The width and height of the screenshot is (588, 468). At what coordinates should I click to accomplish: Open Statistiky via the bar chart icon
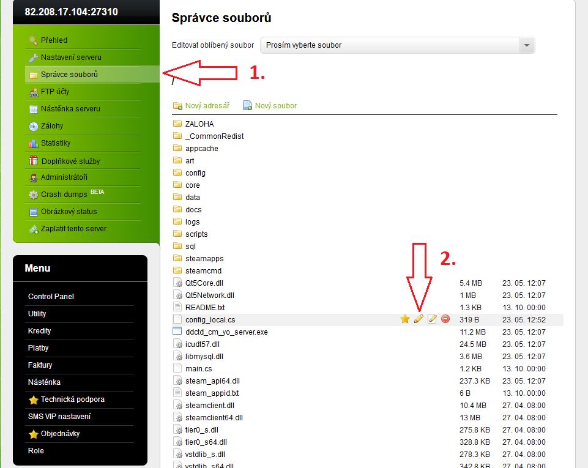click(x=57, y=143)
